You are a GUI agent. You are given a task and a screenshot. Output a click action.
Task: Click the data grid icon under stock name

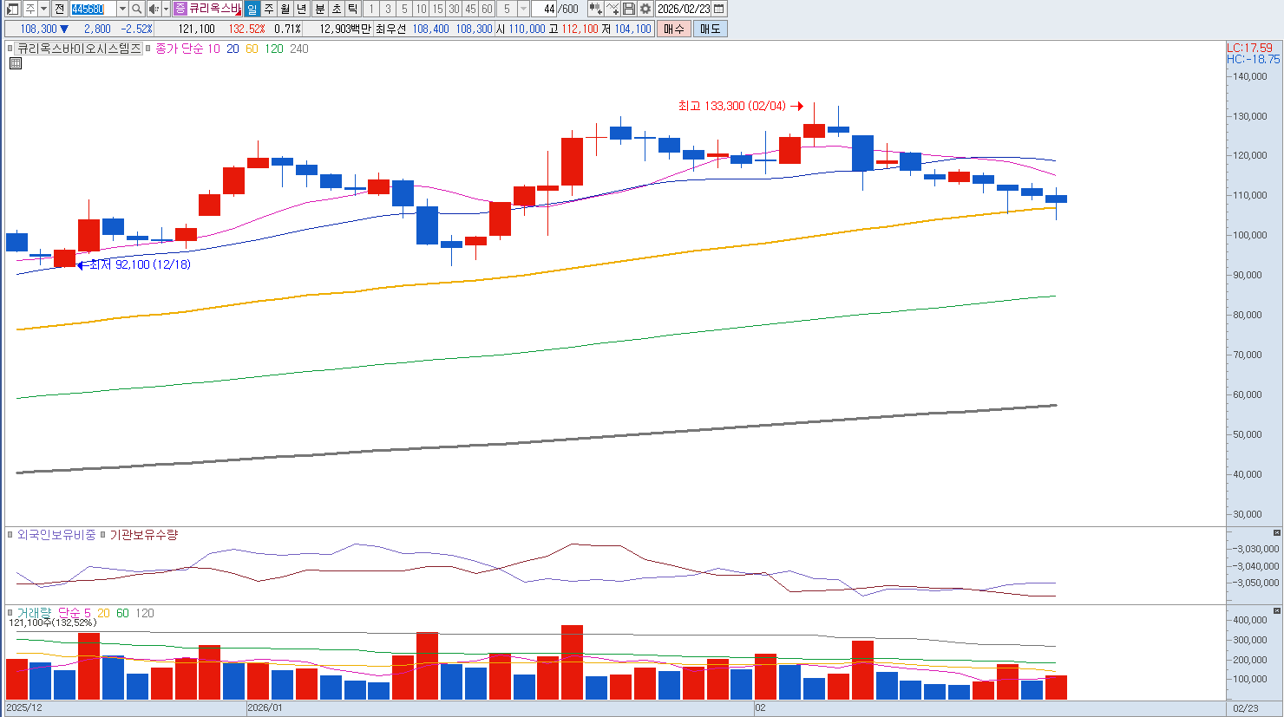click(15, 63)
